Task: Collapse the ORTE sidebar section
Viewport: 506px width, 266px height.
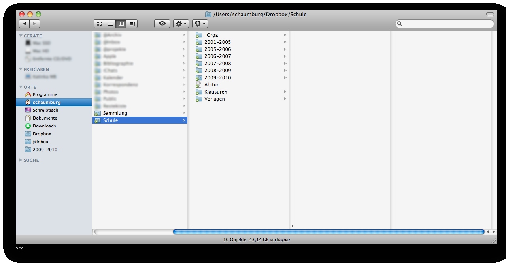Action: (21, 87)
